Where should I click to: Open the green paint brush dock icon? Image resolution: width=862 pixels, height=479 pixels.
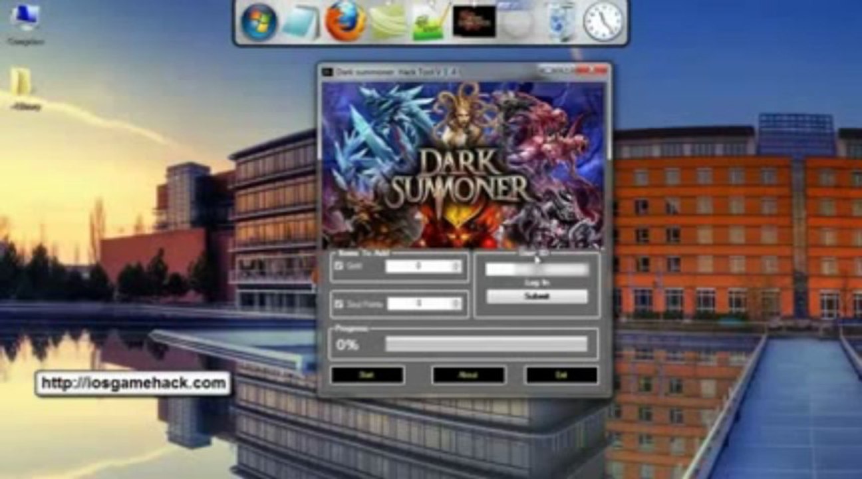coord(430,21)
